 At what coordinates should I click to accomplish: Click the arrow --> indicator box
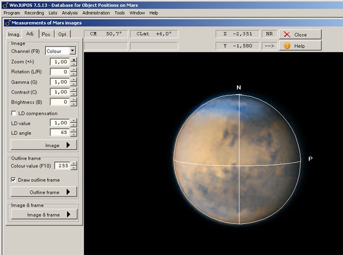click(x=269, y=46)
